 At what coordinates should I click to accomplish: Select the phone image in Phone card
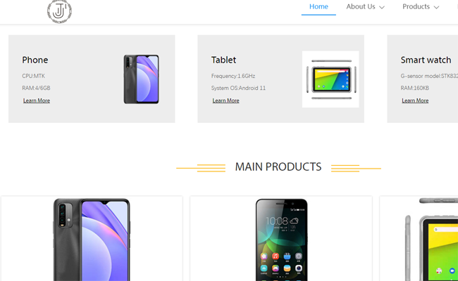tap(142, 79)
